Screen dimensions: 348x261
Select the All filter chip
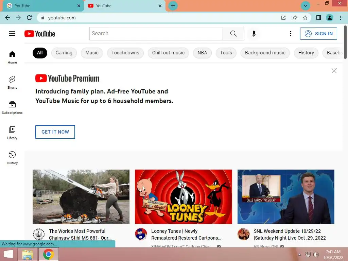[x=40, y=53]
